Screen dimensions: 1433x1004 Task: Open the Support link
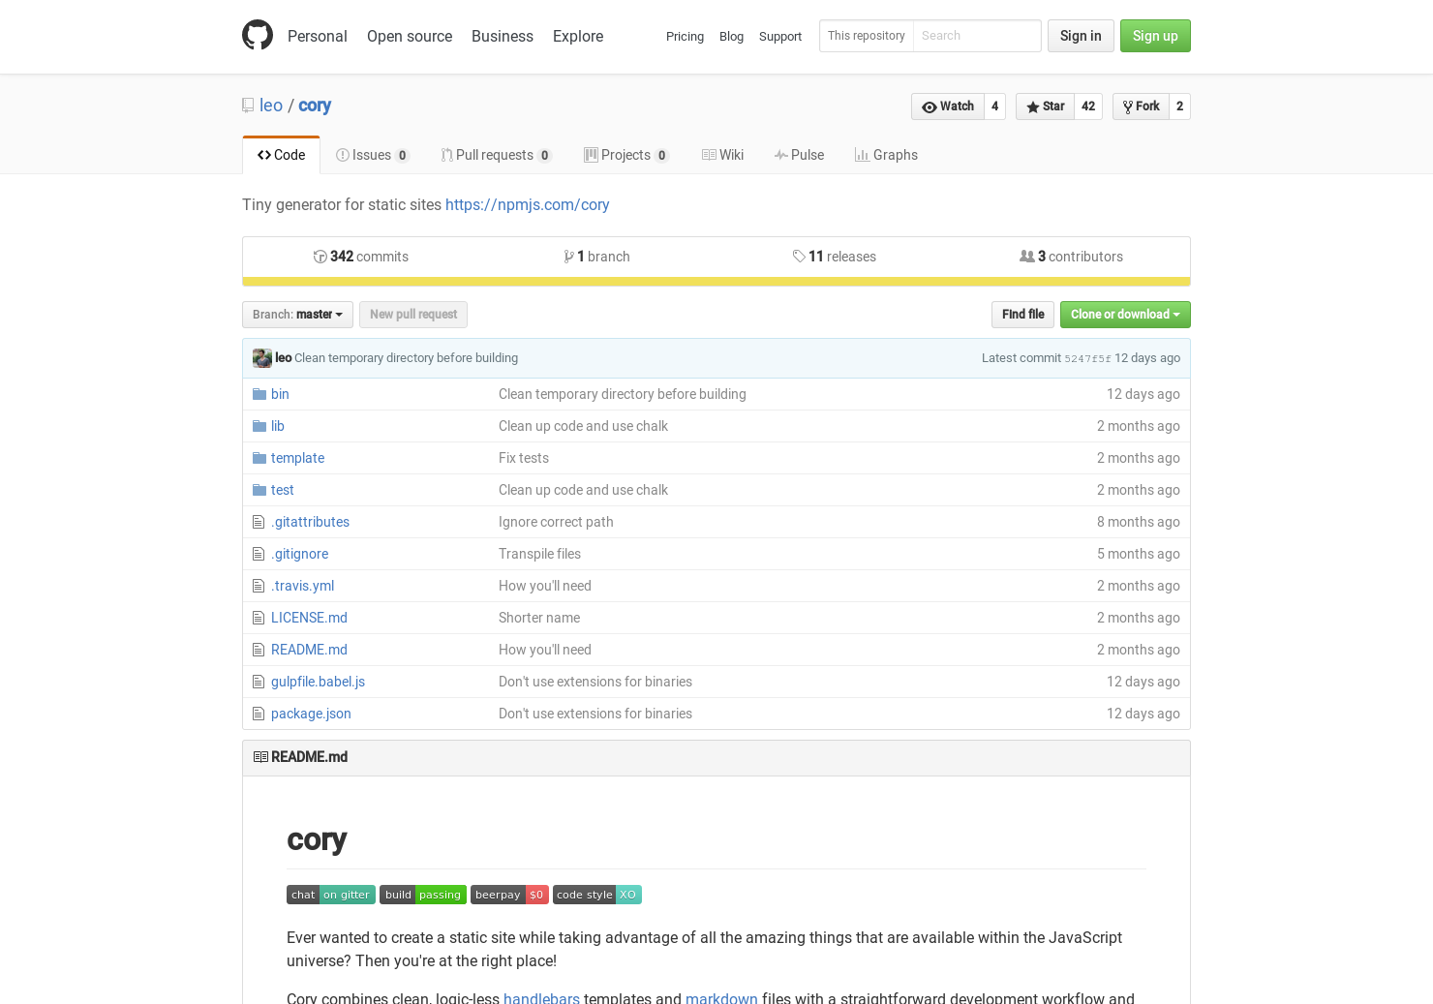780,37
